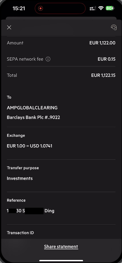
Task: Select the AMPGLOBALCLEARING recipient name
Action: pos(32,108)
